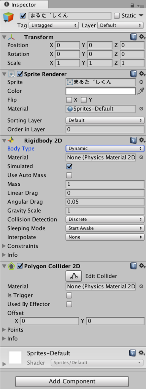Click the Polygon Collider 2D component icon
This screenshot has width=146, height=389.
[11, 266]
